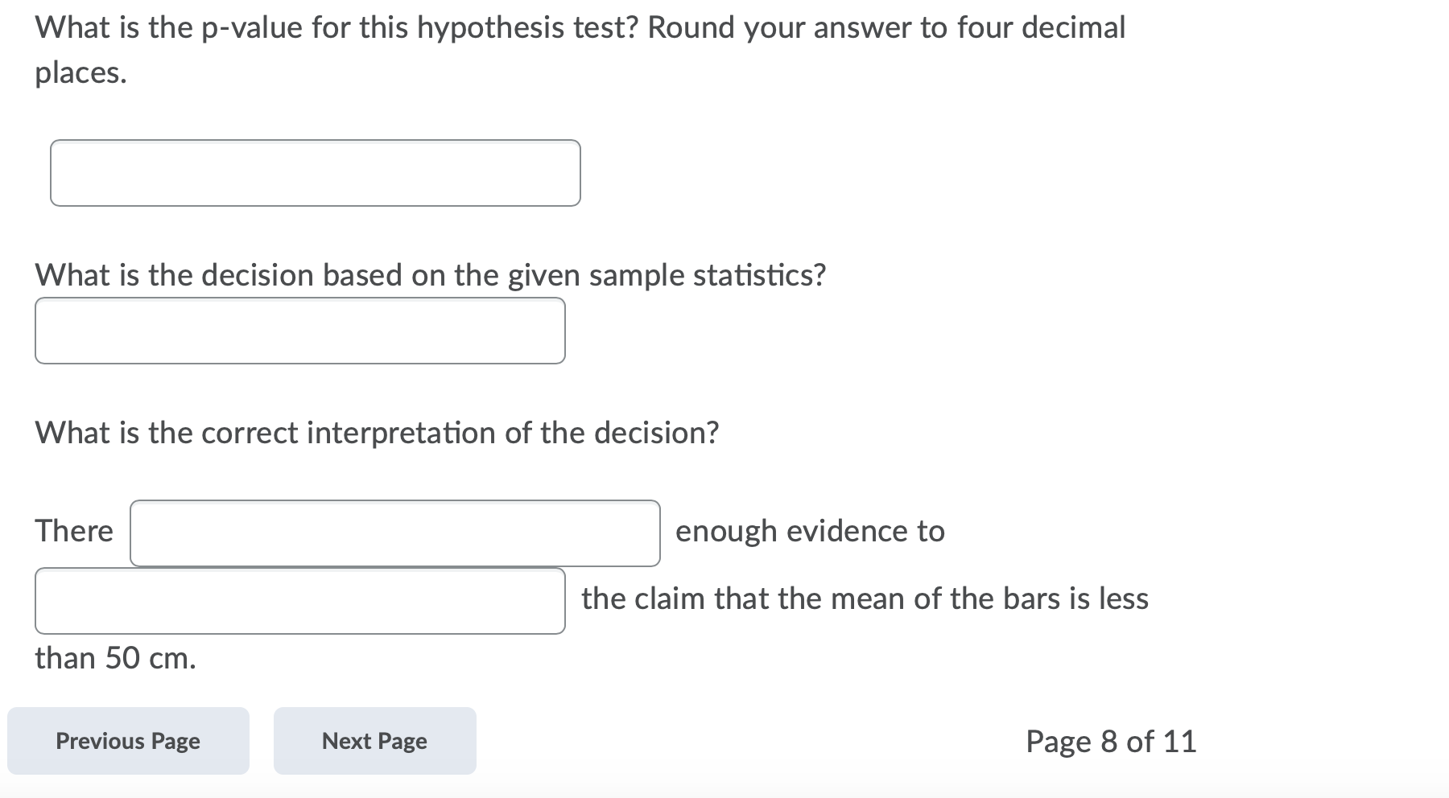Open the blank field before "the claim"

pyautogui.click(x=299, y=601)
